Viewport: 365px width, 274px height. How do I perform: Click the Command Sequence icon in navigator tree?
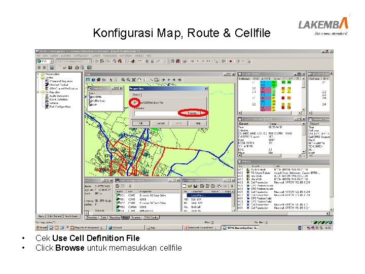pos(47,81)
